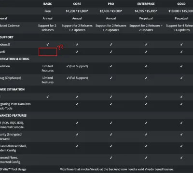The width and height of the screenshot is (193, 173).
Task: Click the ENTERPRISE checkmark in the RQA, RQS, IDR row
Action: 146,123
